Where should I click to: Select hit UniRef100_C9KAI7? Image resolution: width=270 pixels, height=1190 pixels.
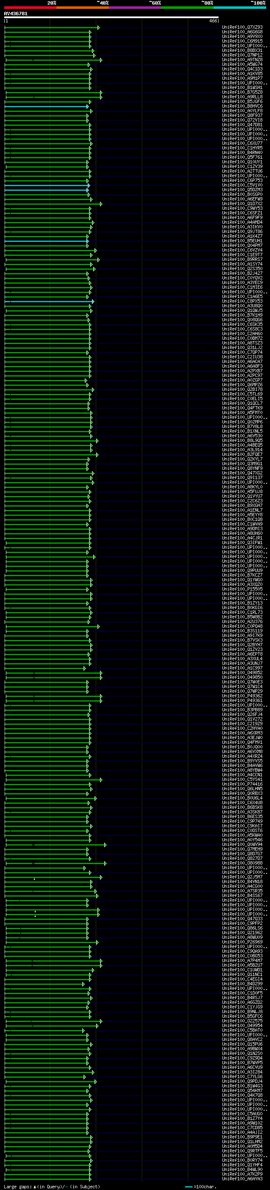click(242, 826)
